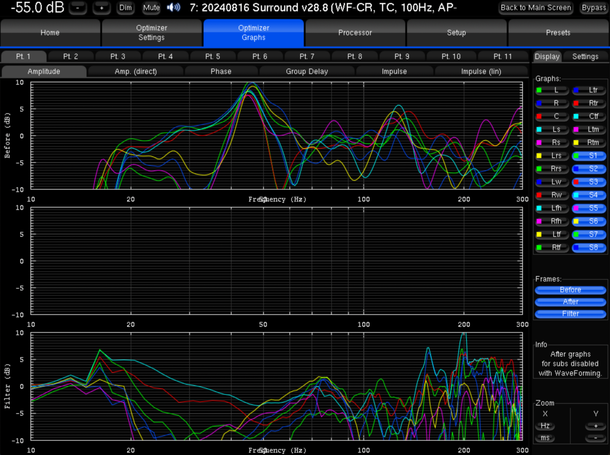Mute the audio output
Viewport: 610px width, 455px height.
pos(151,8)
